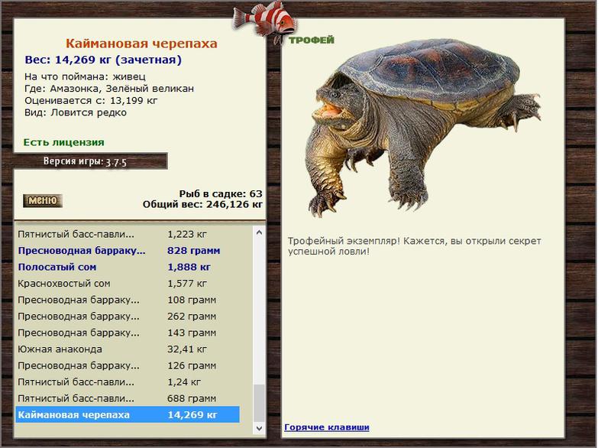Click the На что поймана: живец line

click(x=85, y=76)
